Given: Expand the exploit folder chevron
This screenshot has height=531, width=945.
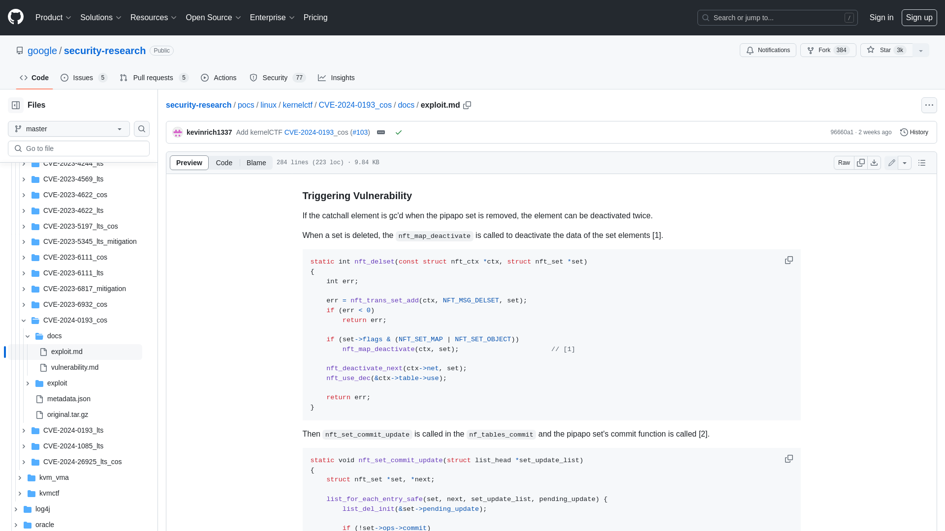Looking at the screenshot, I should click(28, 383).
